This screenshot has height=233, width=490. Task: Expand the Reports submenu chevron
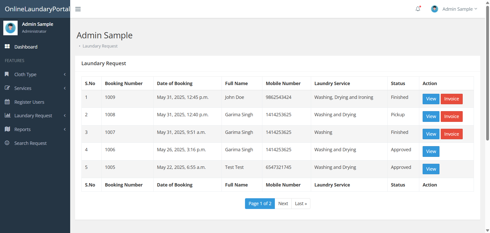tap(65, 129)
